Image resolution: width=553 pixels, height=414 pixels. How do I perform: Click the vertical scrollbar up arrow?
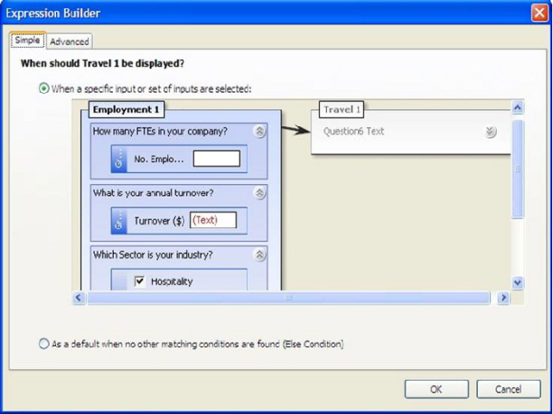coord(517,107)
